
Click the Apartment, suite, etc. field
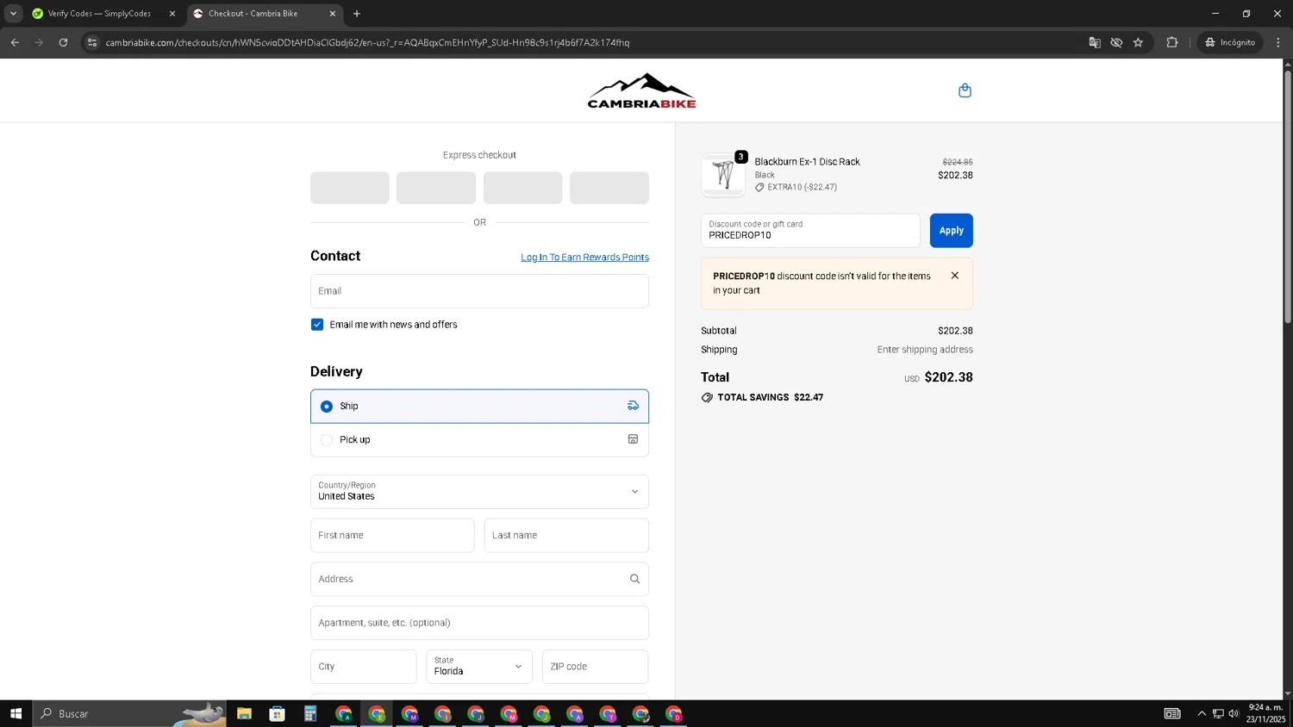point(479,623)
